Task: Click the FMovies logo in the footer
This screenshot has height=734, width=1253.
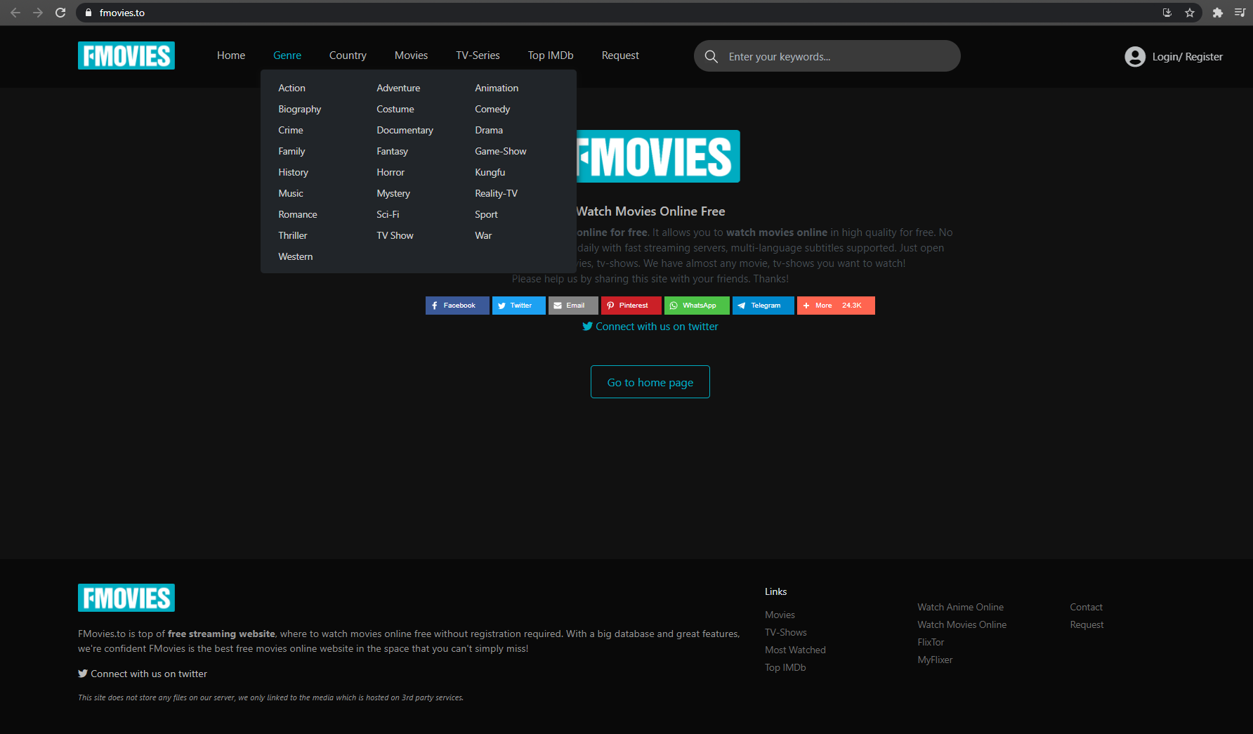Action: coord(126,598)
